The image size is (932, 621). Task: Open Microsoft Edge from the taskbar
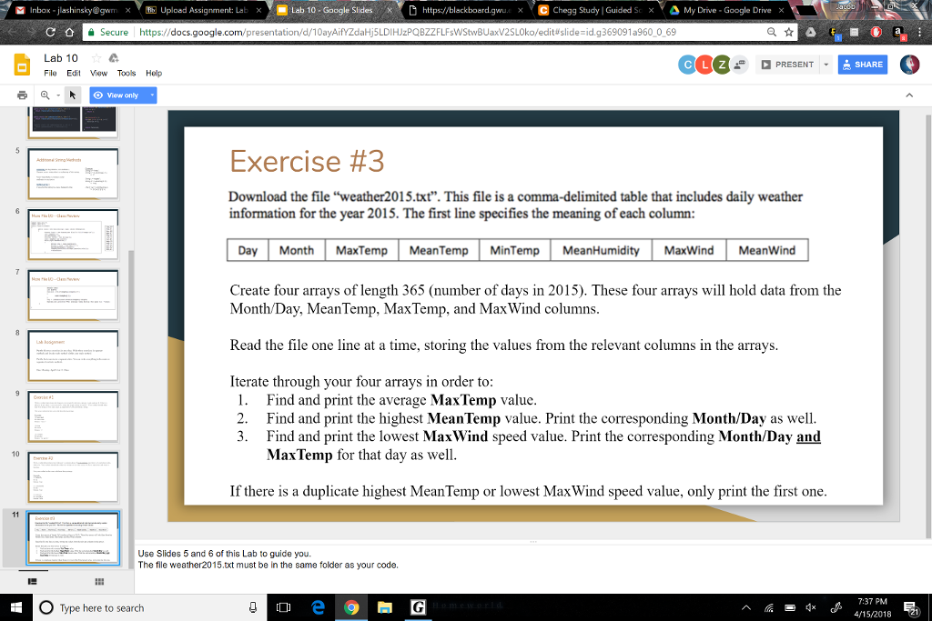click(318, 607)
